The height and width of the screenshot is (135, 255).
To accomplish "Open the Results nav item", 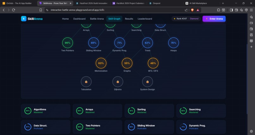I will click(129, 19).
